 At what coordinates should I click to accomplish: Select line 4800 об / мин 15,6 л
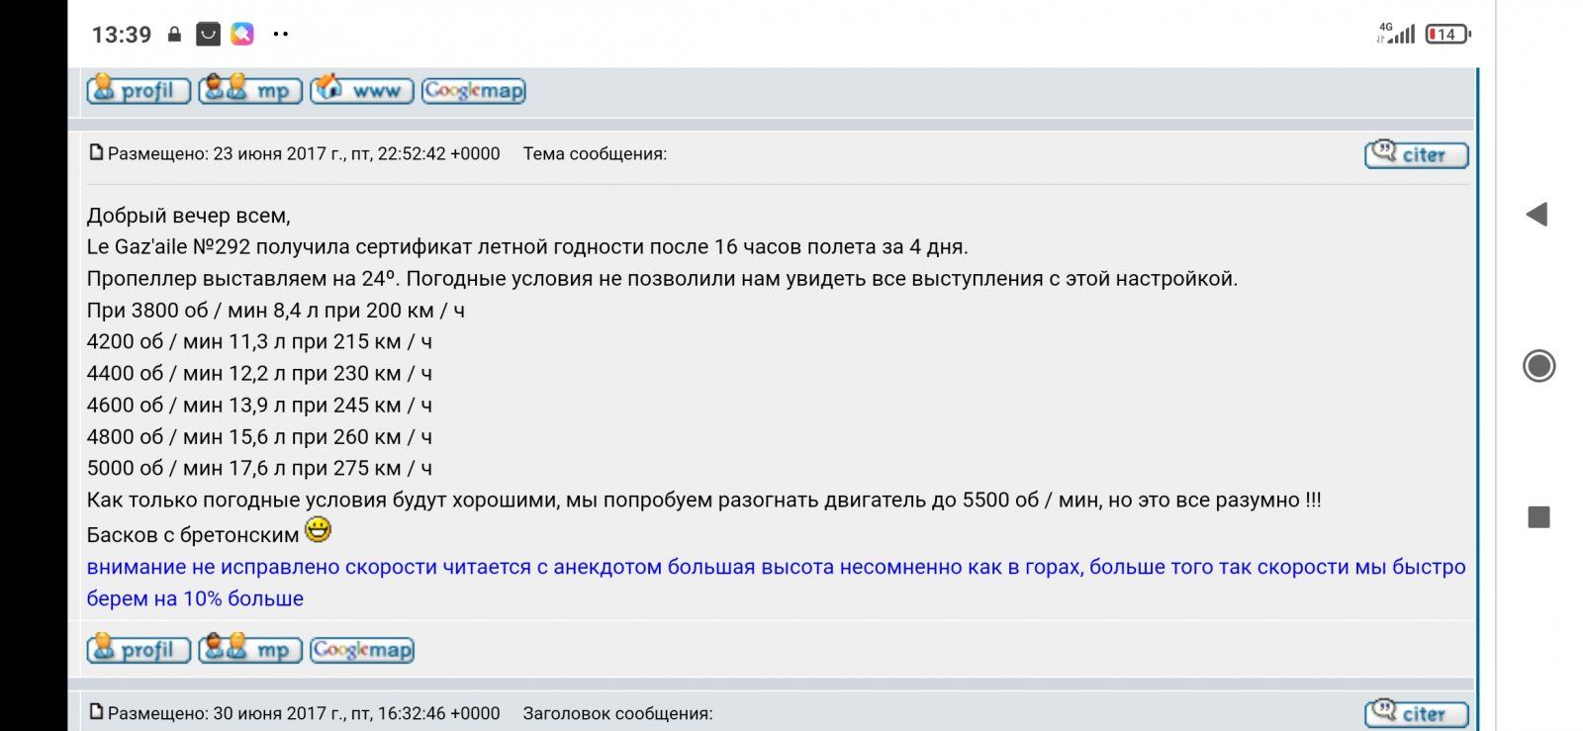(259, 436)
